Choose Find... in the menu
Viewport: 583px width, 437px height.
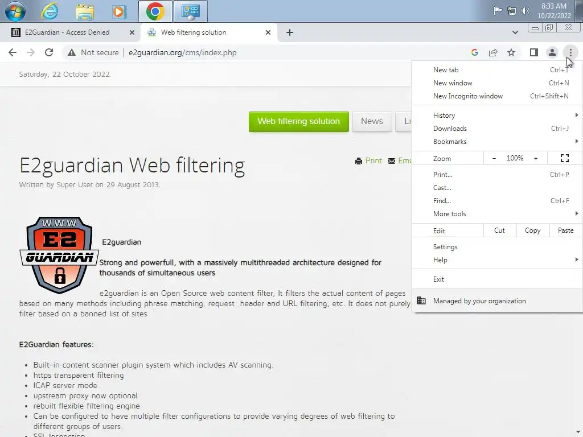pos(497,201)
